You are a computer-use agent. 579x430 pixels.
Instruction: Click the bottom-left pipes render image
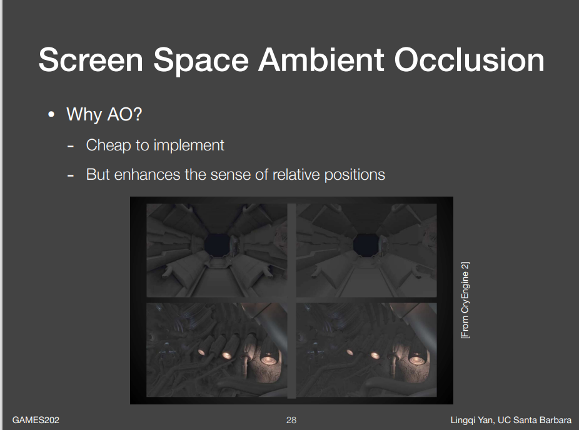[217, 349]
